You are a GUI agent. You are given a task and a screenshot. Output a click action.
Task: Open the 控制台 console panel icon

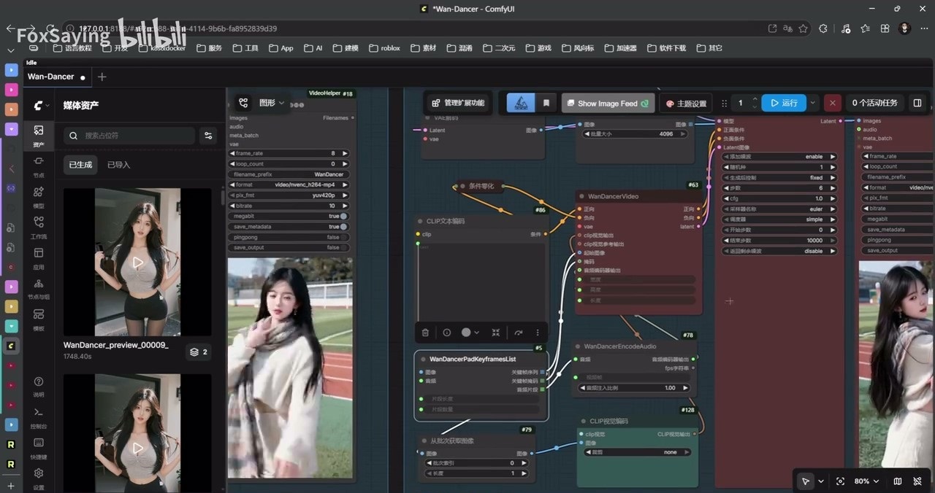click(39, 416)
